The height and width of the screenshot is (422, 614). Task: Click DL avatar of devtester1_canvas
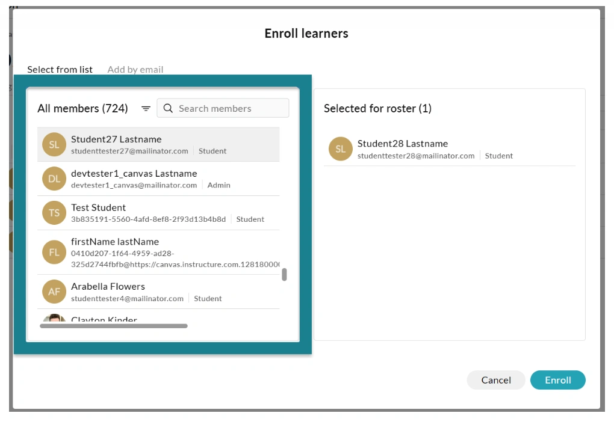[54, 179]
